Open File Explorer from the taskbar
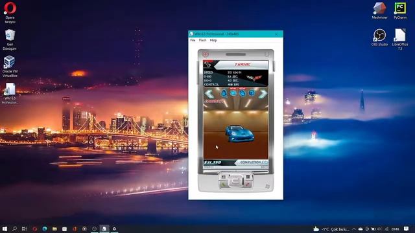This screenshot has height=233, width=415. (54, 228)
